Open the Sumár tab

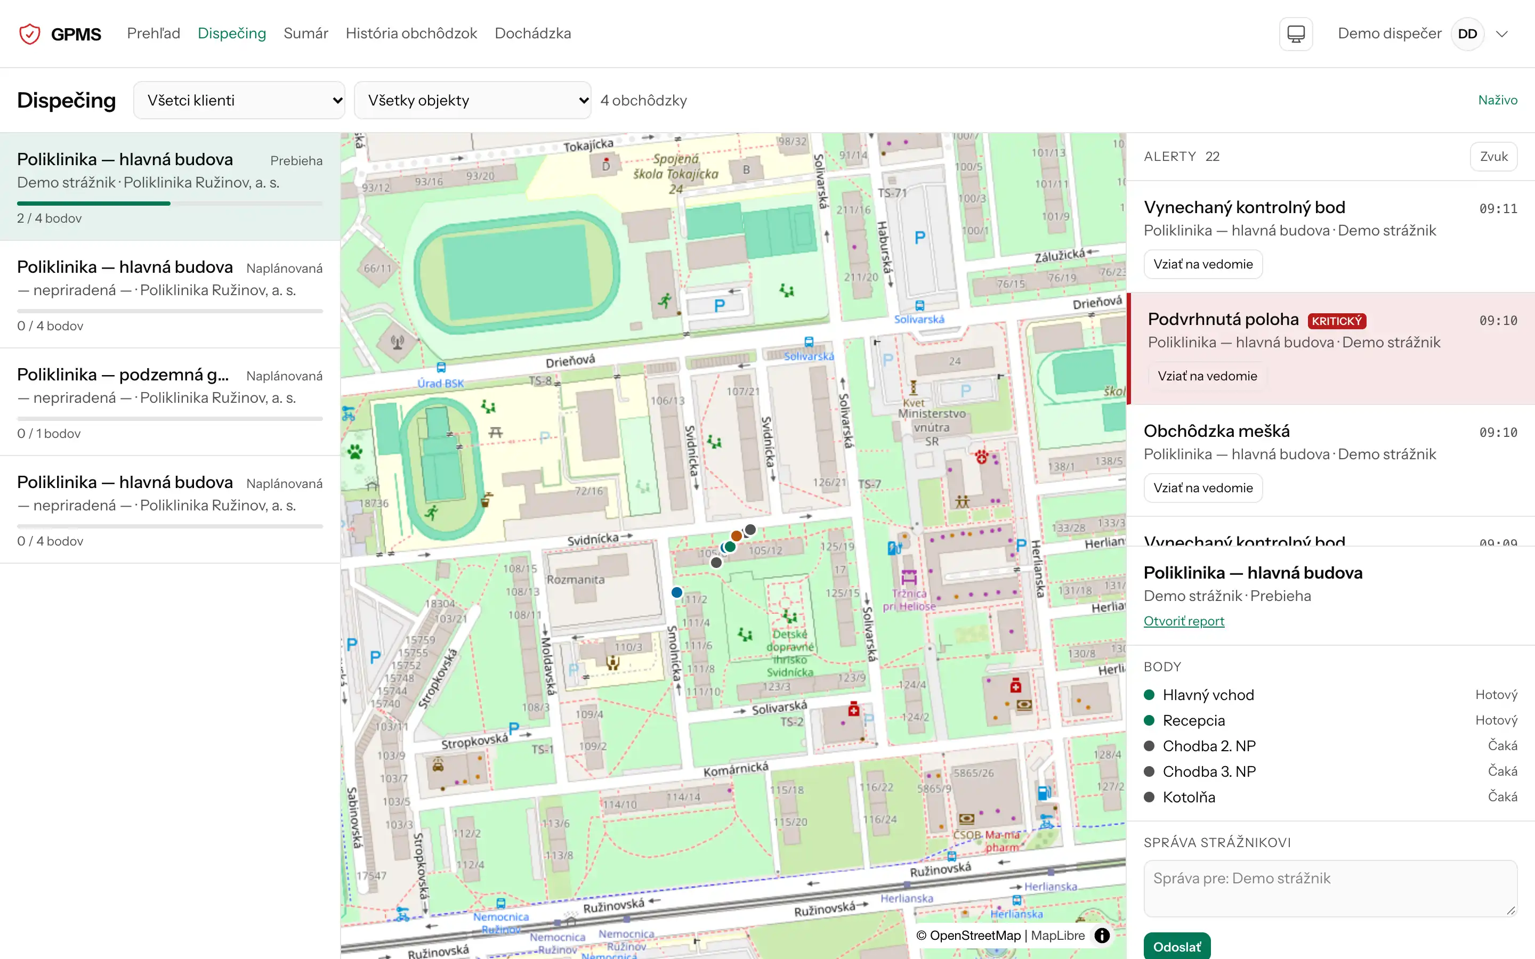click(x=306, y=33)
